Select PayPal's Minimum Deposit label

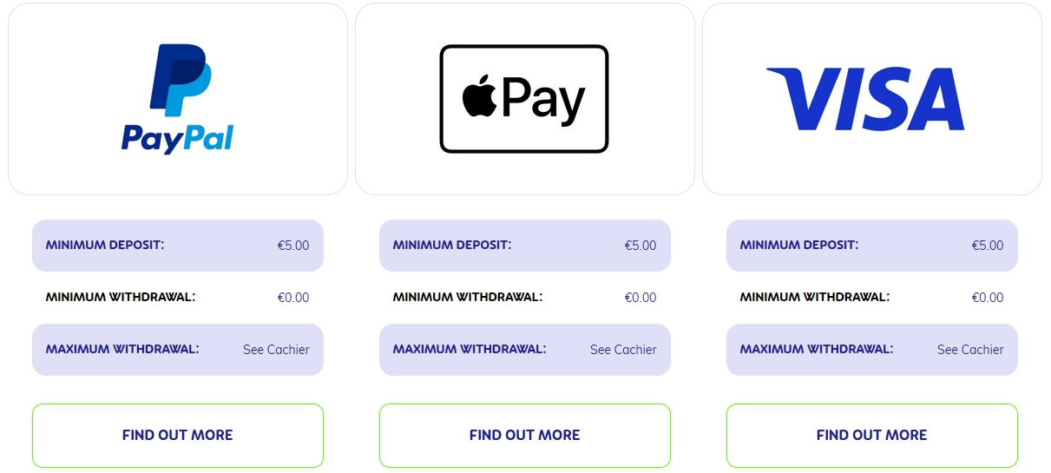(x=105, y=245)
